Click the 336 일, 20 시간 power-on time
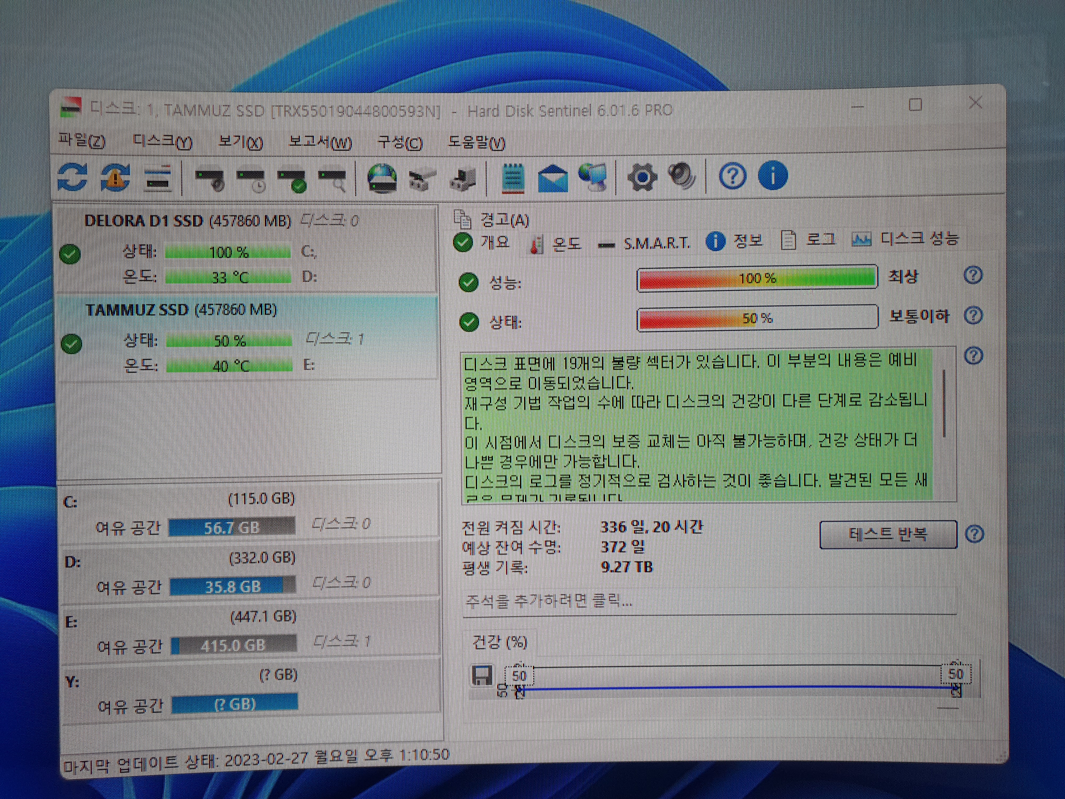This screenshot has width=1065, height=799. (651, 526)
